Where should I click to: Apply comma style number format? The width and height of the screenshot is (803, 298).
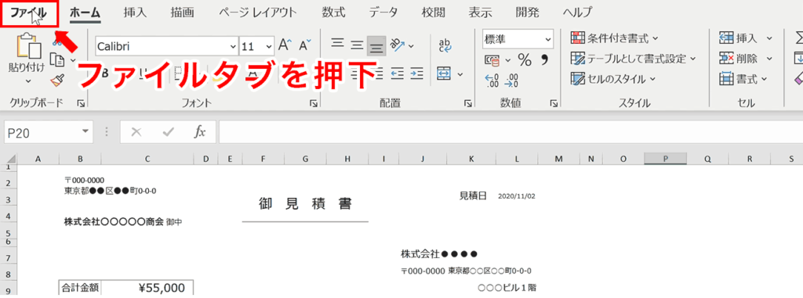tap(544, 60)
